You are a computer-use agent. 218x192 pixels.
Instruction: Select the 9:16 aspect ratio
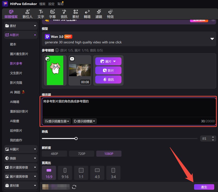65,173
